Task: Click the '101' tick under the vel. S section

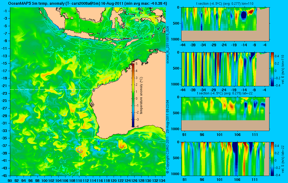Action: pos(219,180)
